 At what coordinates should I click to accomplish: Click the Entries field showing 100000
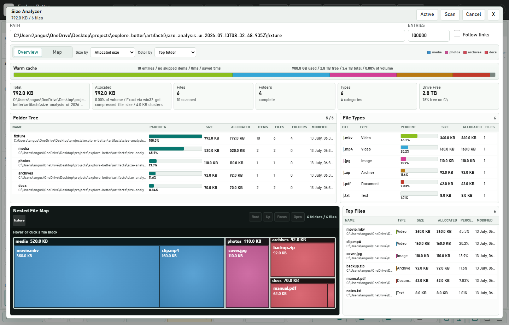[x=428, y=36]
